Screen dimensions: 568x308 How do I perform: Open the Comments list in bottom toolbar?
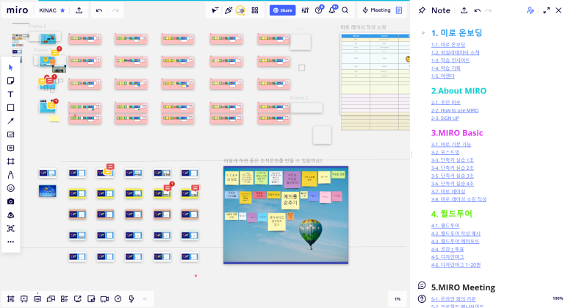(x=37, y=299)
